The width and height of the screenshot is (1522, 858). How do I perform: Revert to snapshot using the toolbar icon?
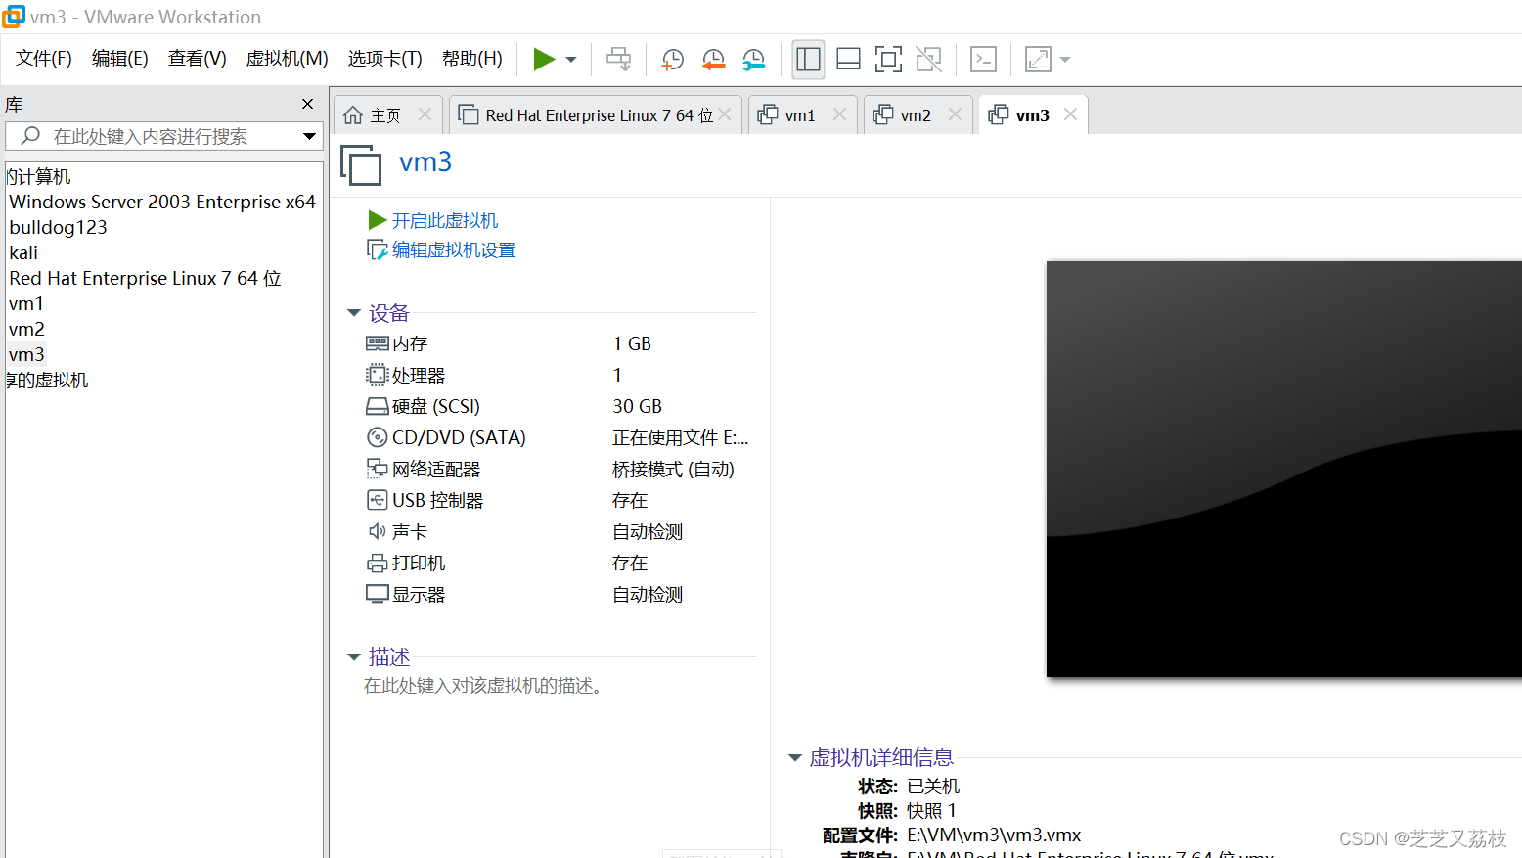[x=713, y=60]
